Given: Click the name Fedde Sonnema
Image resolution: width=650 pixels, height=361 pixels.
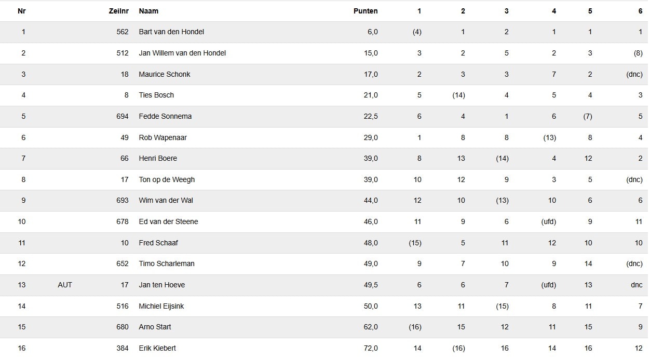Looking at the screenshot, I should (165, 116).
